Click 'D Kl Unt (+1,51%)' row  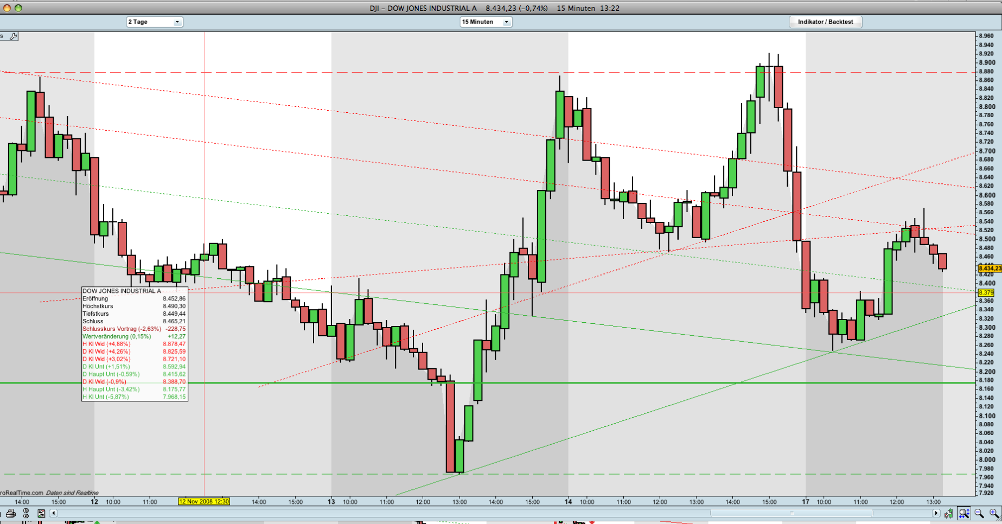point(134,367)
